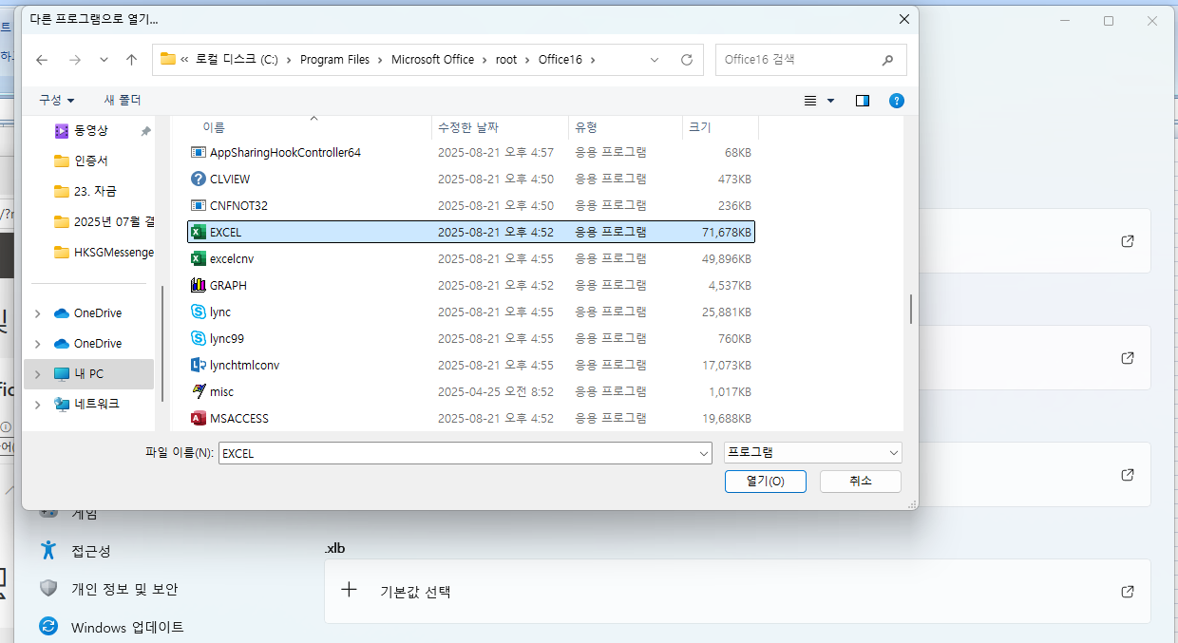Screen dimensions: 1178x643
Task: Click the 새 폴더 button
Action: pyautogui.click(x=123, y=101)
